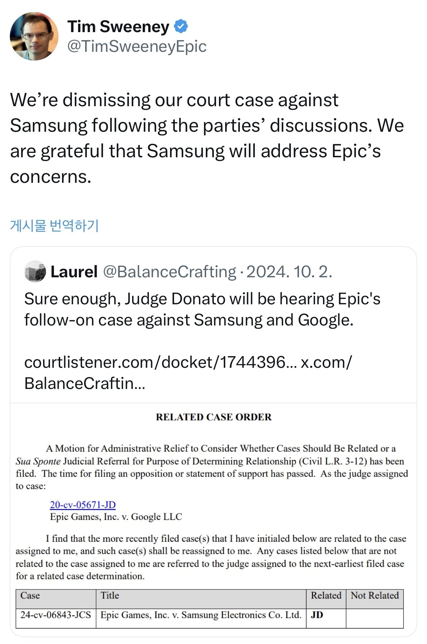The width and height of the screenshot is (427, 644).
Task: Click the RELATED CASE ORDER heading
Action: tap(213, 417)
